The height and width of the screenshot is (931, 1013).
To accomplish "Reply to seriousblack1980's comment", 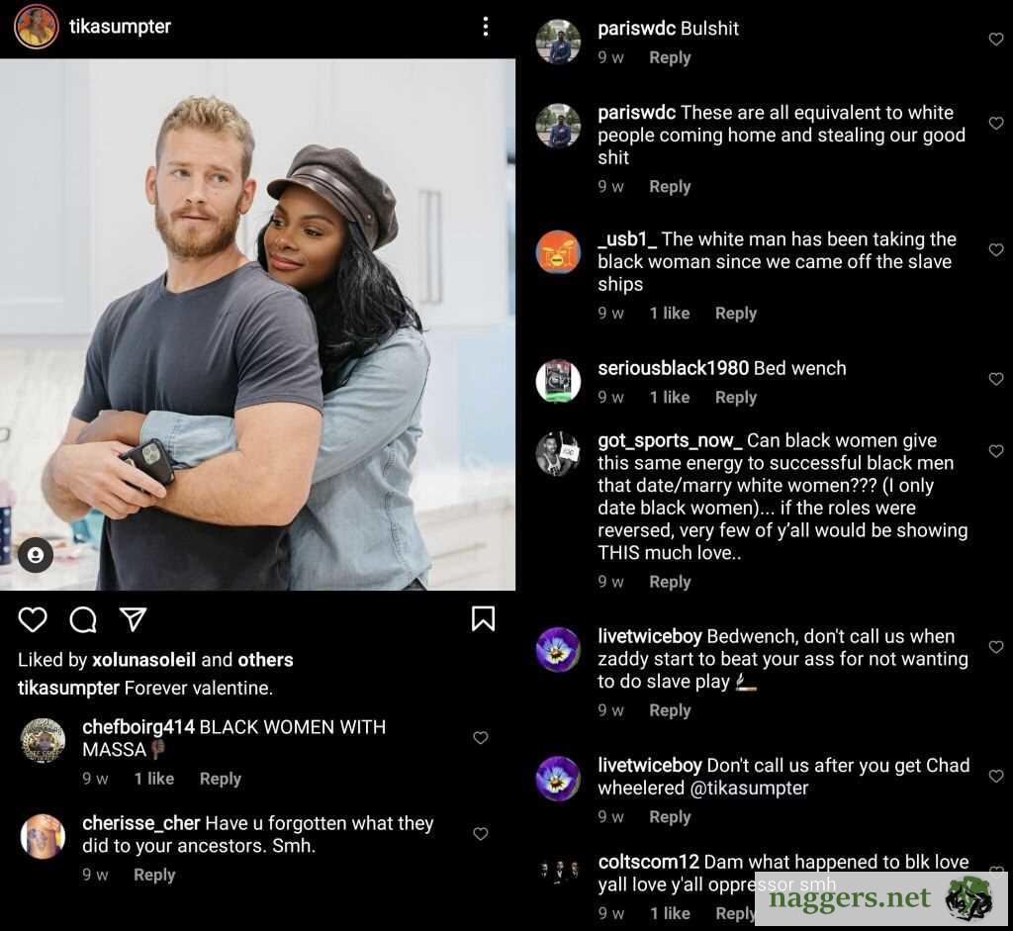I will (736, 398).
